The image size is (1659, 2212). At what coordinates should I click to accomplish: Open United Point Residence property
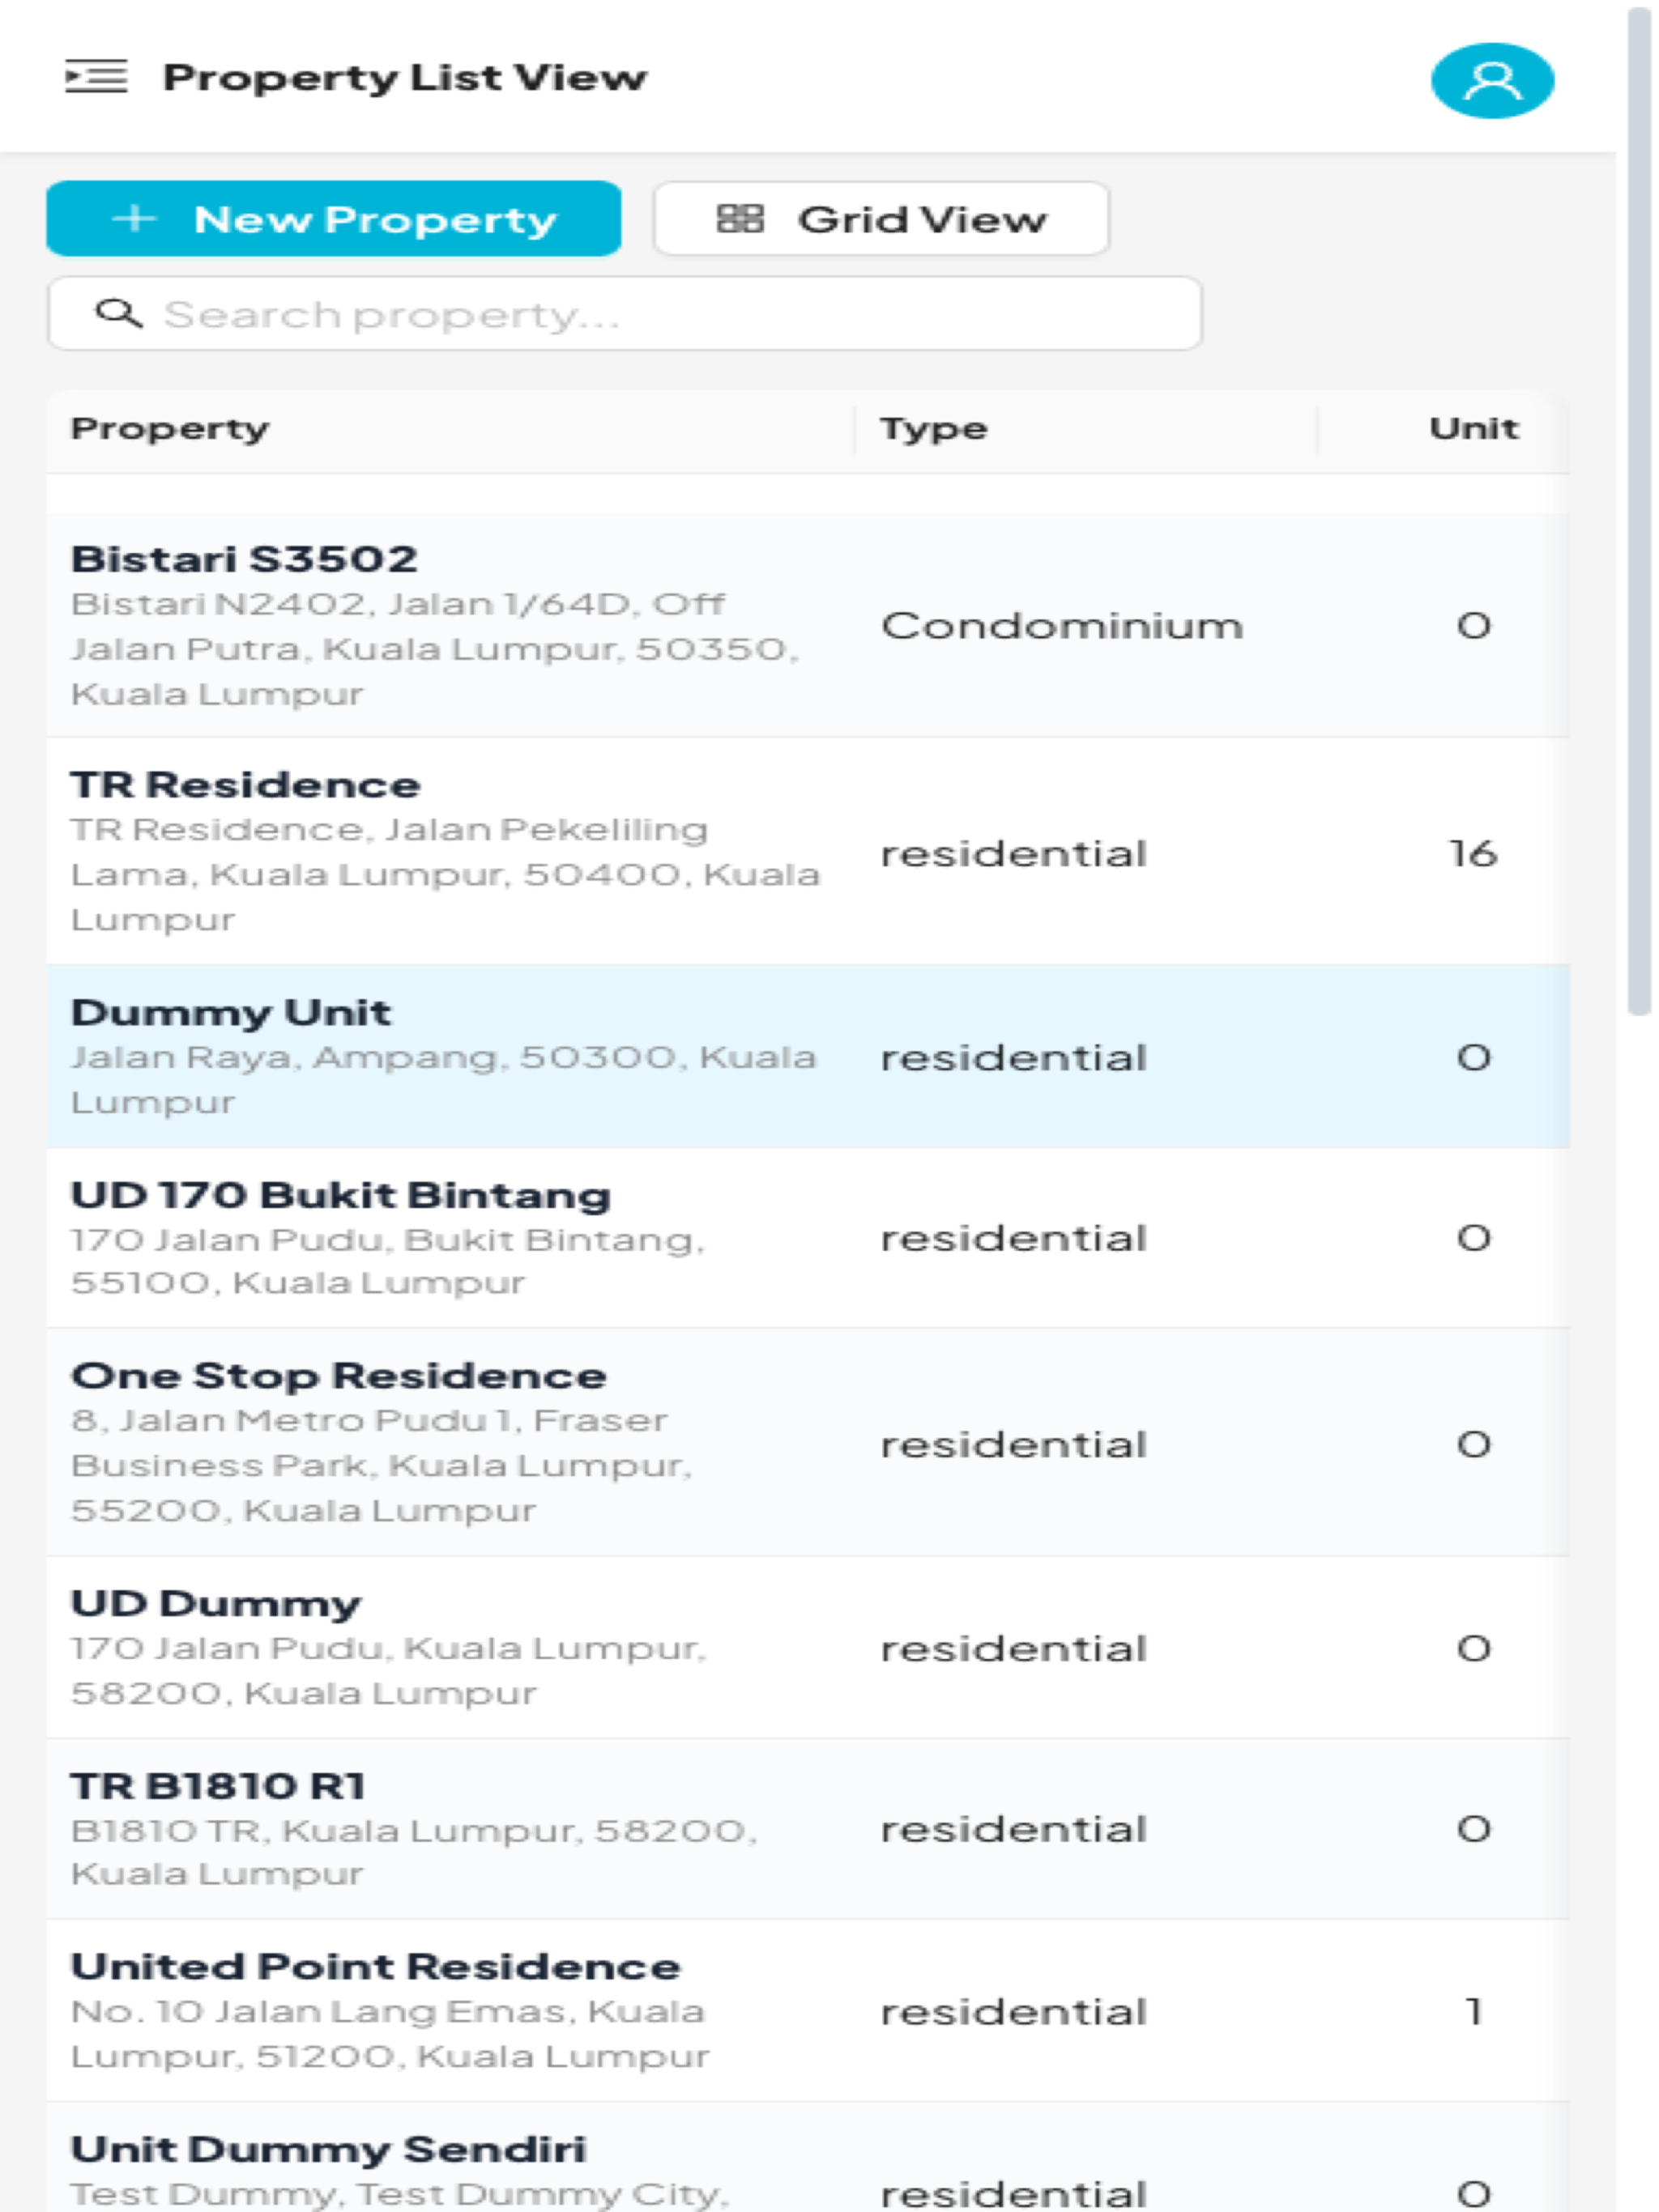(808, 2010)
